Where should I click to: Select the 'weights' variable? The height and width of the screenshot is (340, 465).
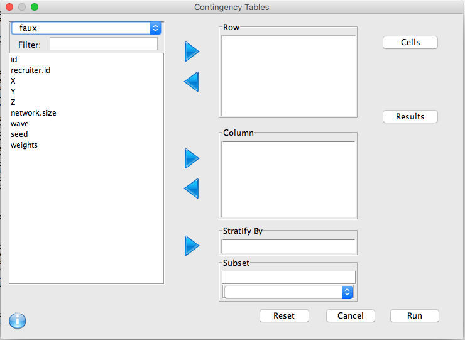86,145
